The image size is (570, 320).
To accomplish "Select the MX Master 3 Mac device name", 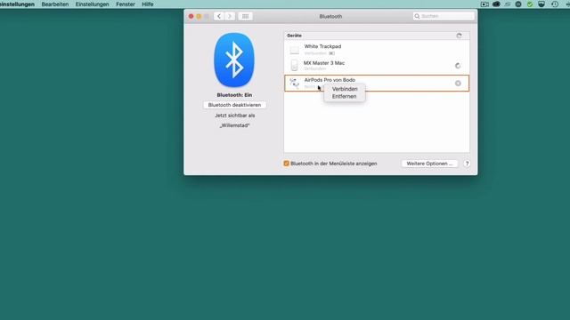I will pos(324,63).
